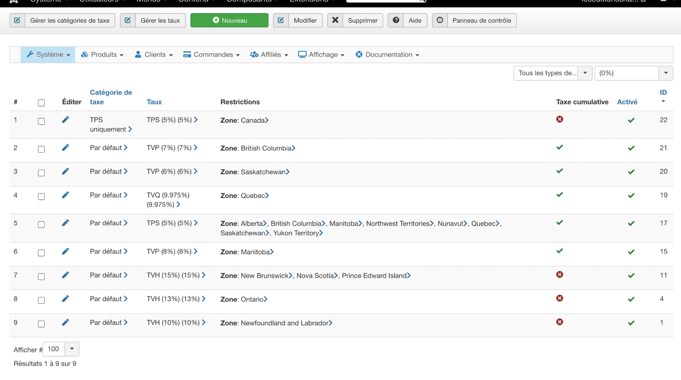
Task: Expand the Afficher 100 results-per-page dropdown
Action: tap(72, 349)
